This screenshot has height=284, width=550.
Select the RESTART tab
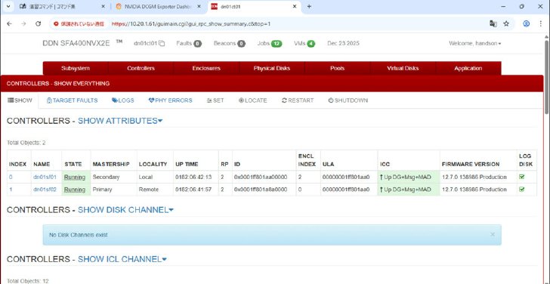pyautogui.click(x=298, y=100)
